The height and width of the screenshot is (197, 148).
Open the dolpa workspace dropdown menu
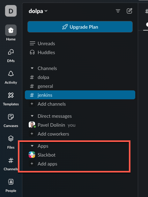tap(38, 11)
